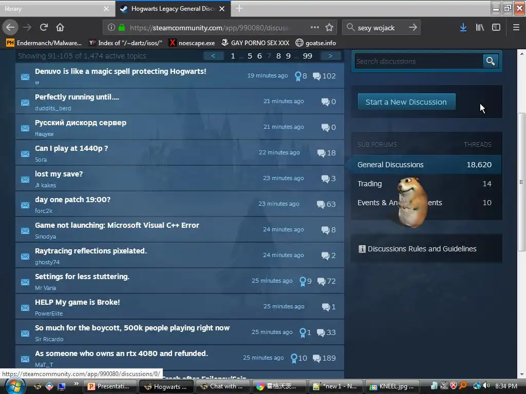This screenshot has width=526, height=394.
Task: Click the reply bubble icon on day one patch
Action: [x=321, y=204]
